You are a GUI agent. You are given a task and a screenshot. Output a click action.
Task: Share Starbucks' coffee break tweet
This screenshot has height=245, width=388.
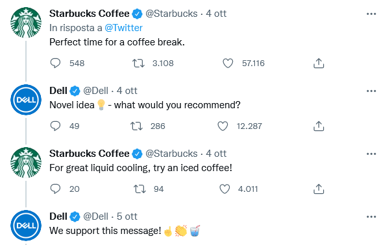(319, 64)
